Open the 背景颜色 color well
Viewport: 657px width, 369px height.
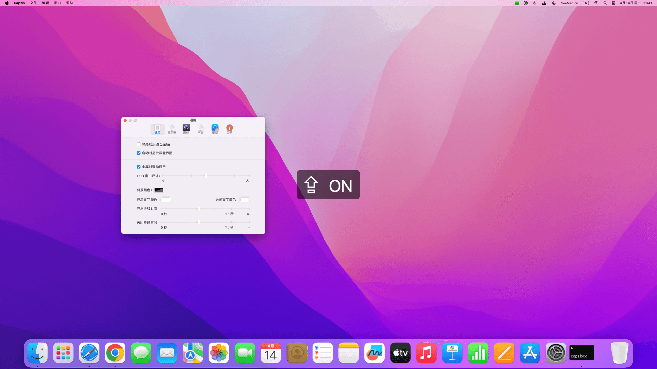click(x=159, y=190)
